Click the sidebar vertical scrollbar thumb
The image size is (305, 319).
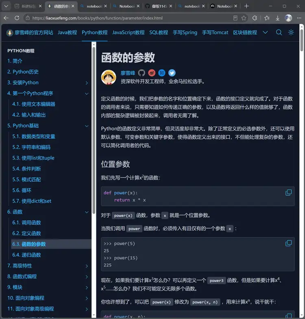(x=94, y=130)
